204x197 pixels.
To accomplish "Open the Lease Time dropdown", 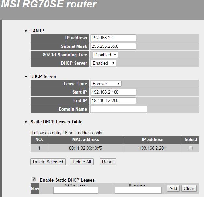I will point(106,84).
